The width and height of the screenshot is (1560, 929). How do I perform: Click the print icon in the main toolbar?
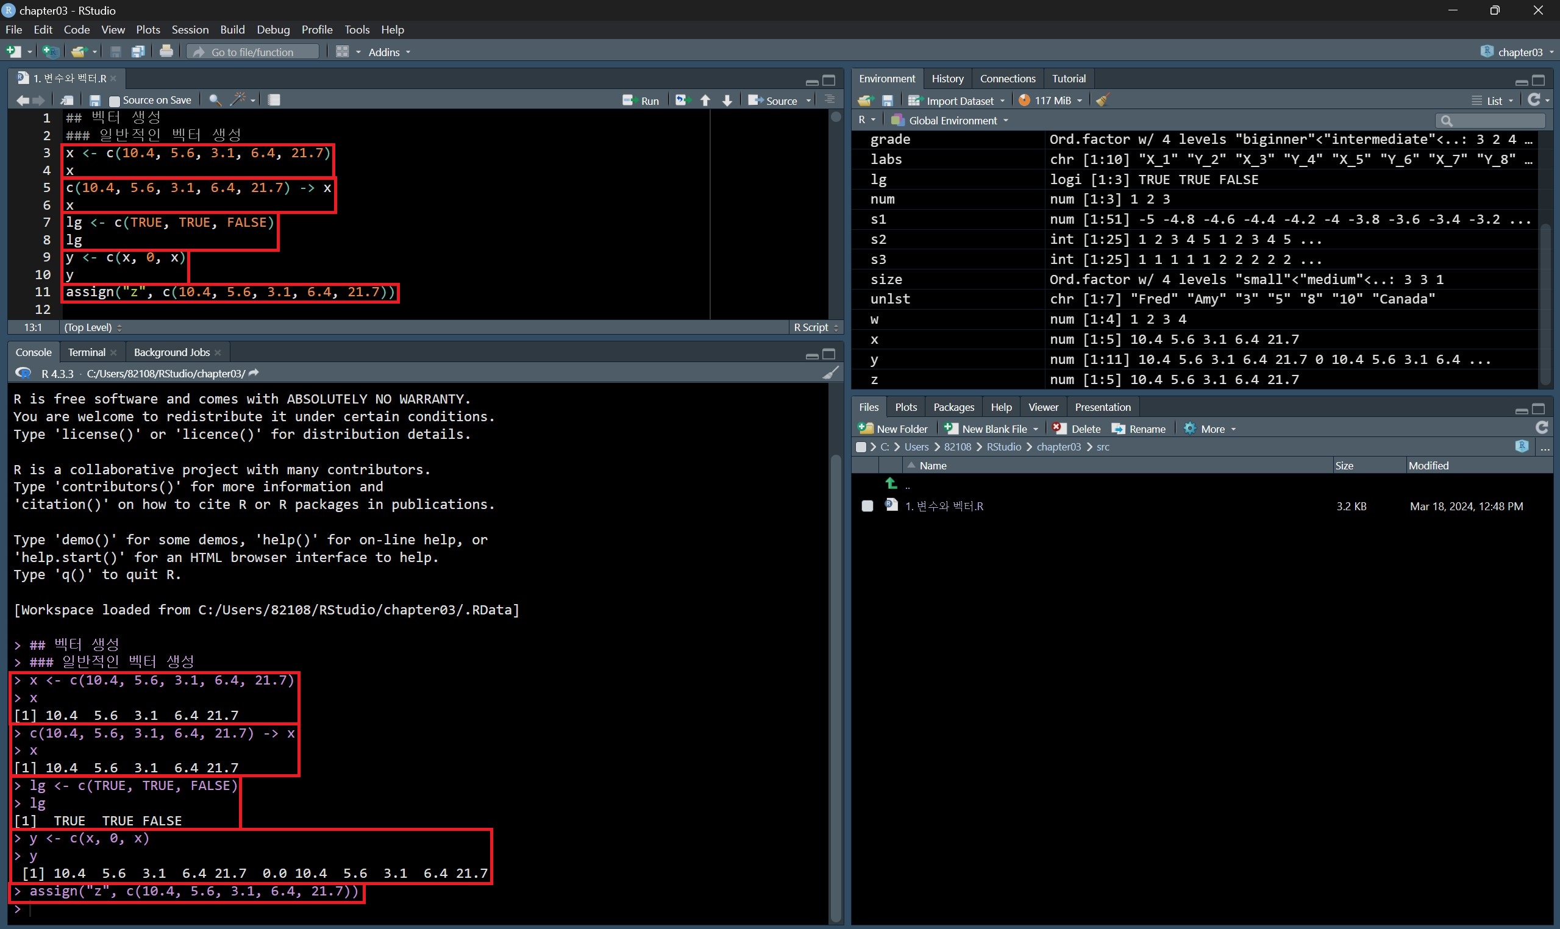pos(166,51)
